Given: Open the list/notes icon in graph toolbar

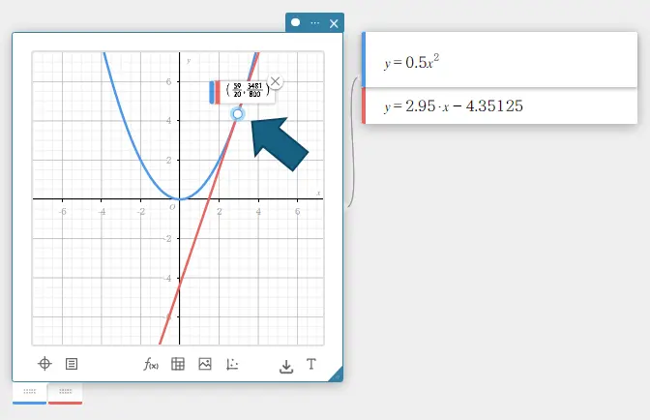Looking at the screenshot, I should [x=72, y=364].
